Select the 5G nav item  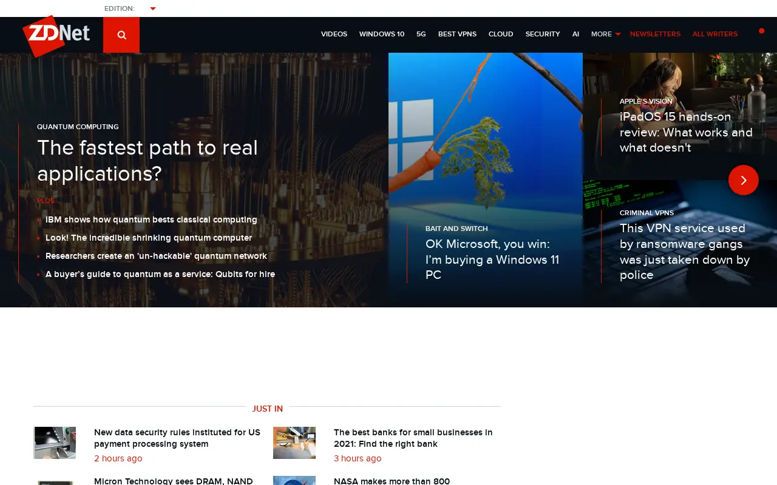coord(421,34)
